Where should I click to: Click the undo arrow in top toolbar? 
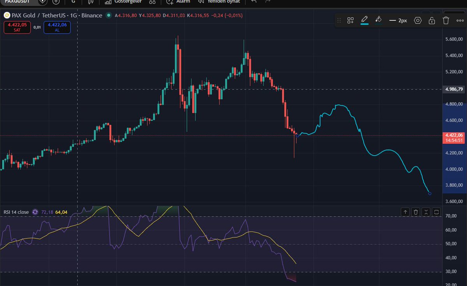(x=254, y=2)
